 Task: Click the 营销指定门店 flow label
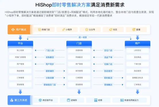coord(50,85)
